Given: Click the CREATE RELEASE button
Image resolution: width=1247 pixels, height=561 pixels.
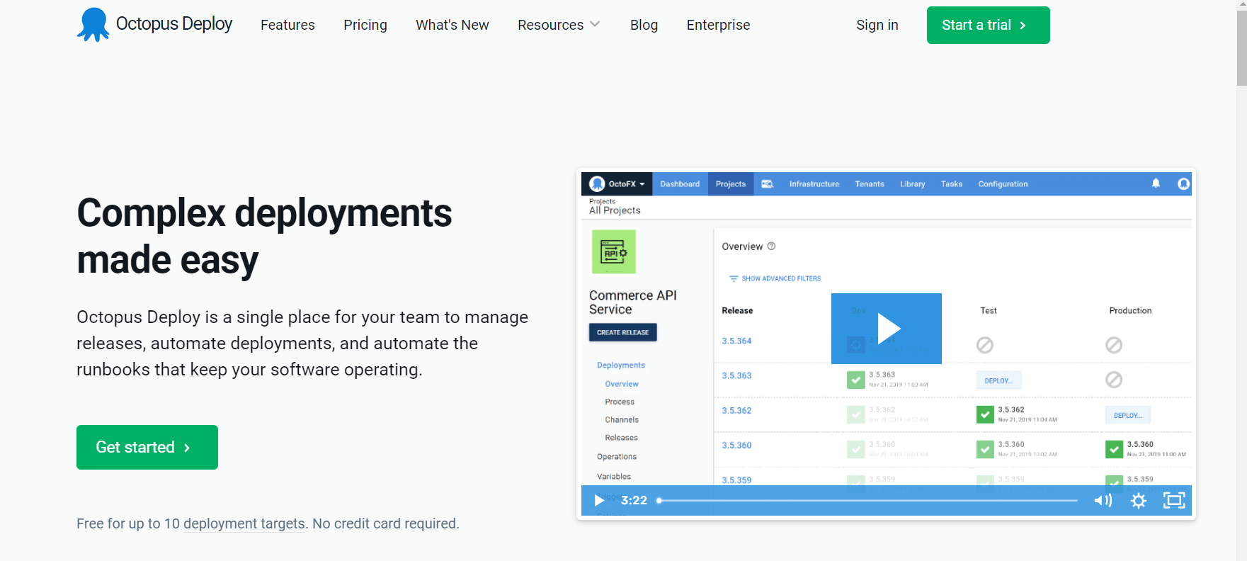Looking at the screenshot, I should (x=623, y=332).
